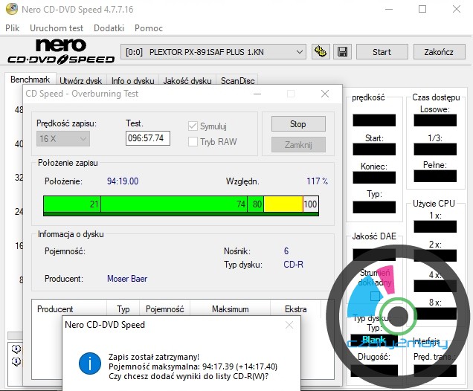The width and height of the screenshot is (473, 391).
Task: Click the yellow section of write position bar
Action: pyautogui.click(x=283, y=204)
